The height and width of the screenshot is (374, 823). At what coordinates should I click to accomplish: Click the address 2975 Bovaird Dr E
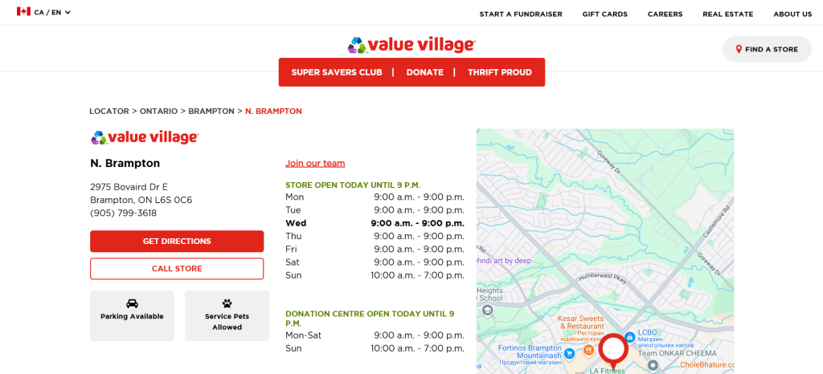[129, 187]
